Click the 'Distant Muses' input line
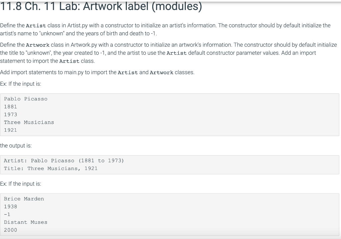Viewport: 341px width, 239px height. [26, 222]
